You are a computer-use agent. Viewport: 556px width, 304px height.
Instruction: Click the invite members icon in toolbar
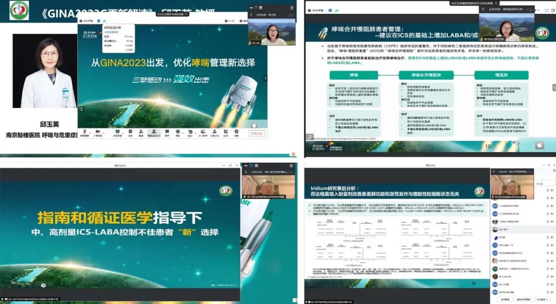tap(142, 131)
